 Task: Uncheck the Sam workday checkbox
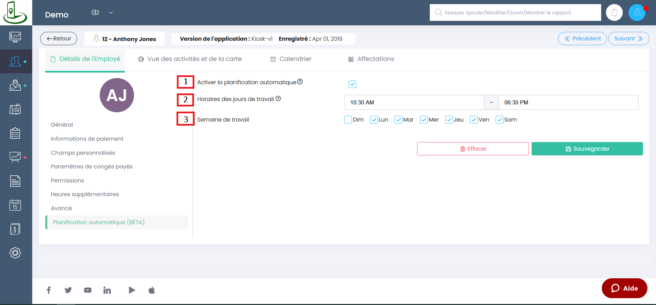tap(499, 120)
